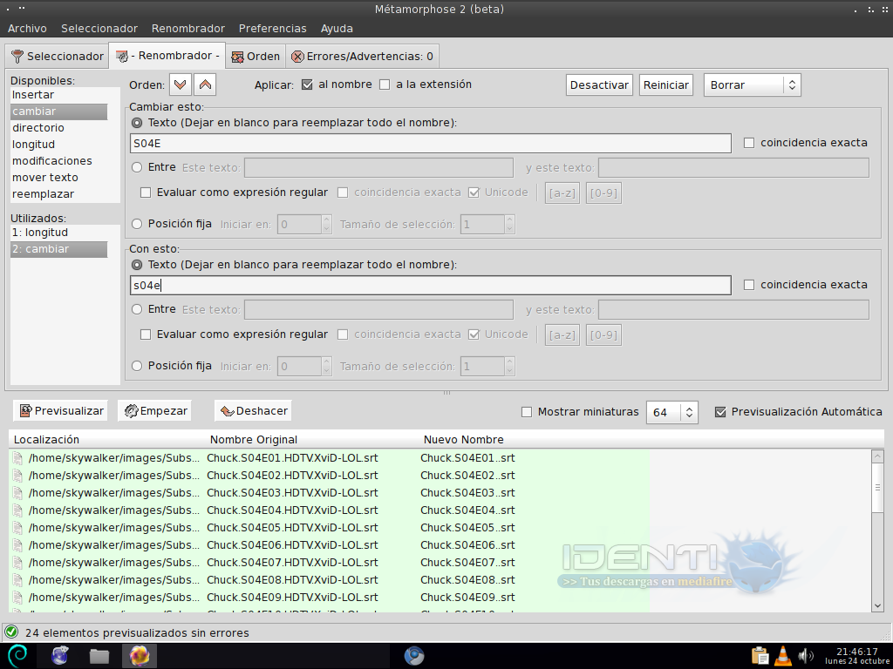Click the Empezar button
The width and height of the screenshot is (893, 669).
pyautogui.click(x=155, y=411)
